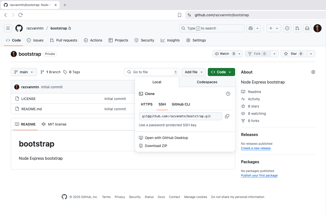
Task: Open the About settings gear icon
Action: click(313, 72)
